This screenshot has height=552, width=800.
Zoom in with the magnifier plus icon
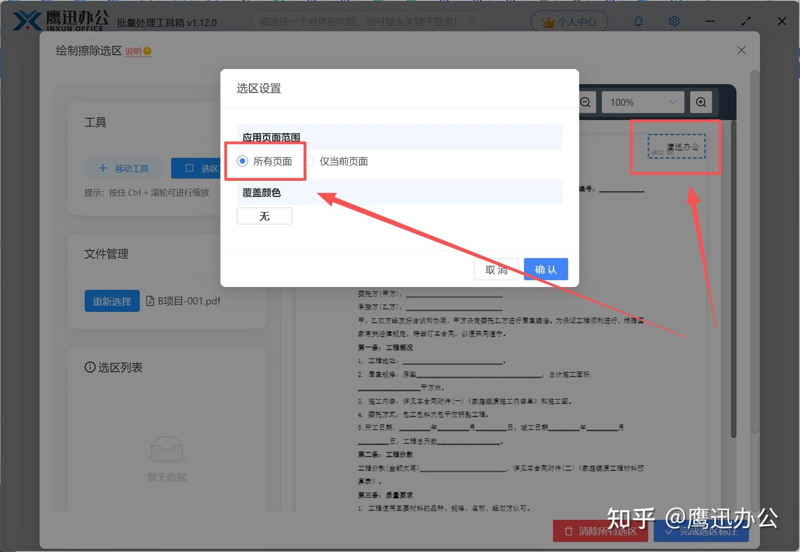coord(701,102)
